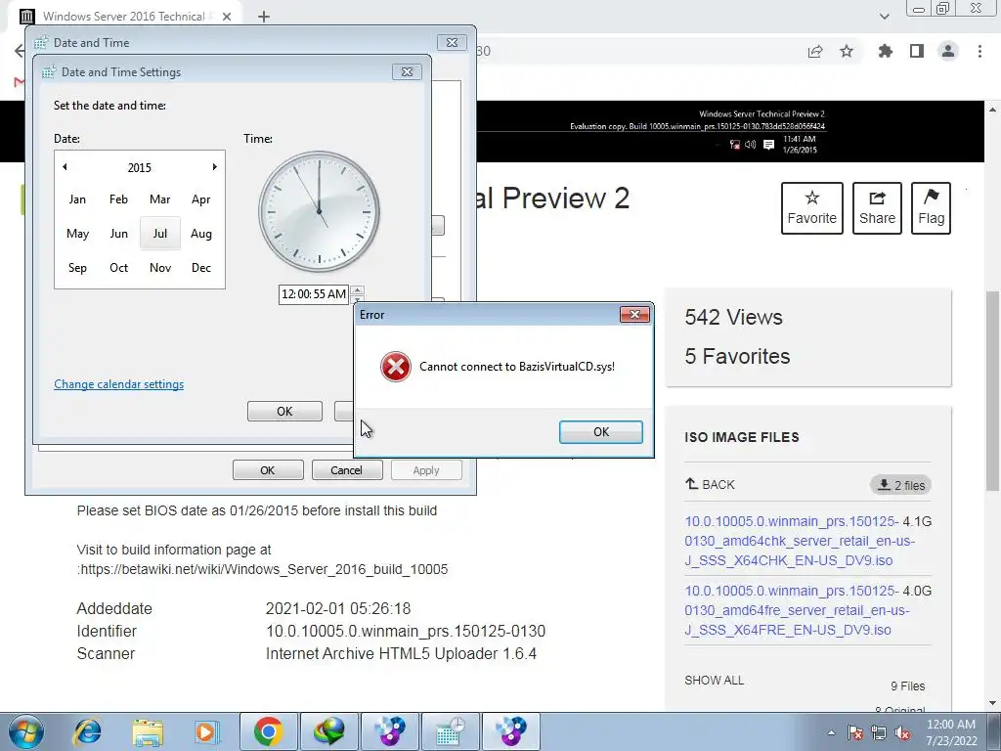
Task: Open Chrome profile avatar icon
Action: 948,51
